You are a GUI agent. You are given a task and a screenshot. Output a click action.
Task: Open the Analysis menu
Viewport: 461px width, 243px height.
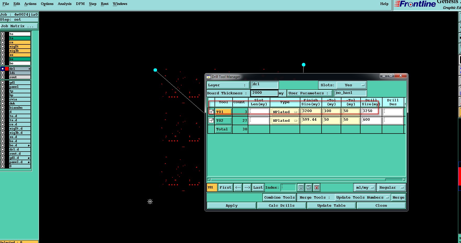click(65, 4)
